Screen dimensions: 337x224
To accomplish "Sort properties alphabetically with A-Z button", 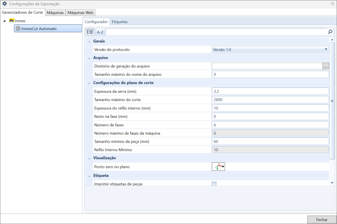I will click(100, 32).
